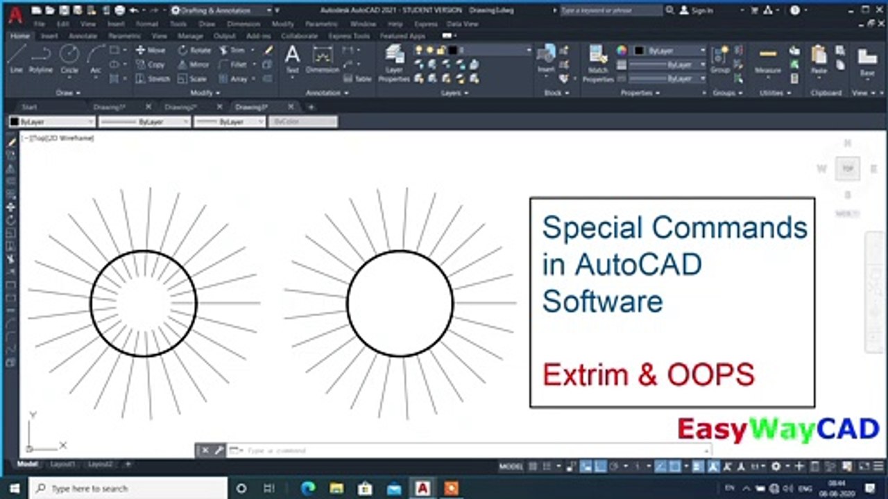Expand the Draw panel
The image size is (888, 499).
click(x=68, y=92)
